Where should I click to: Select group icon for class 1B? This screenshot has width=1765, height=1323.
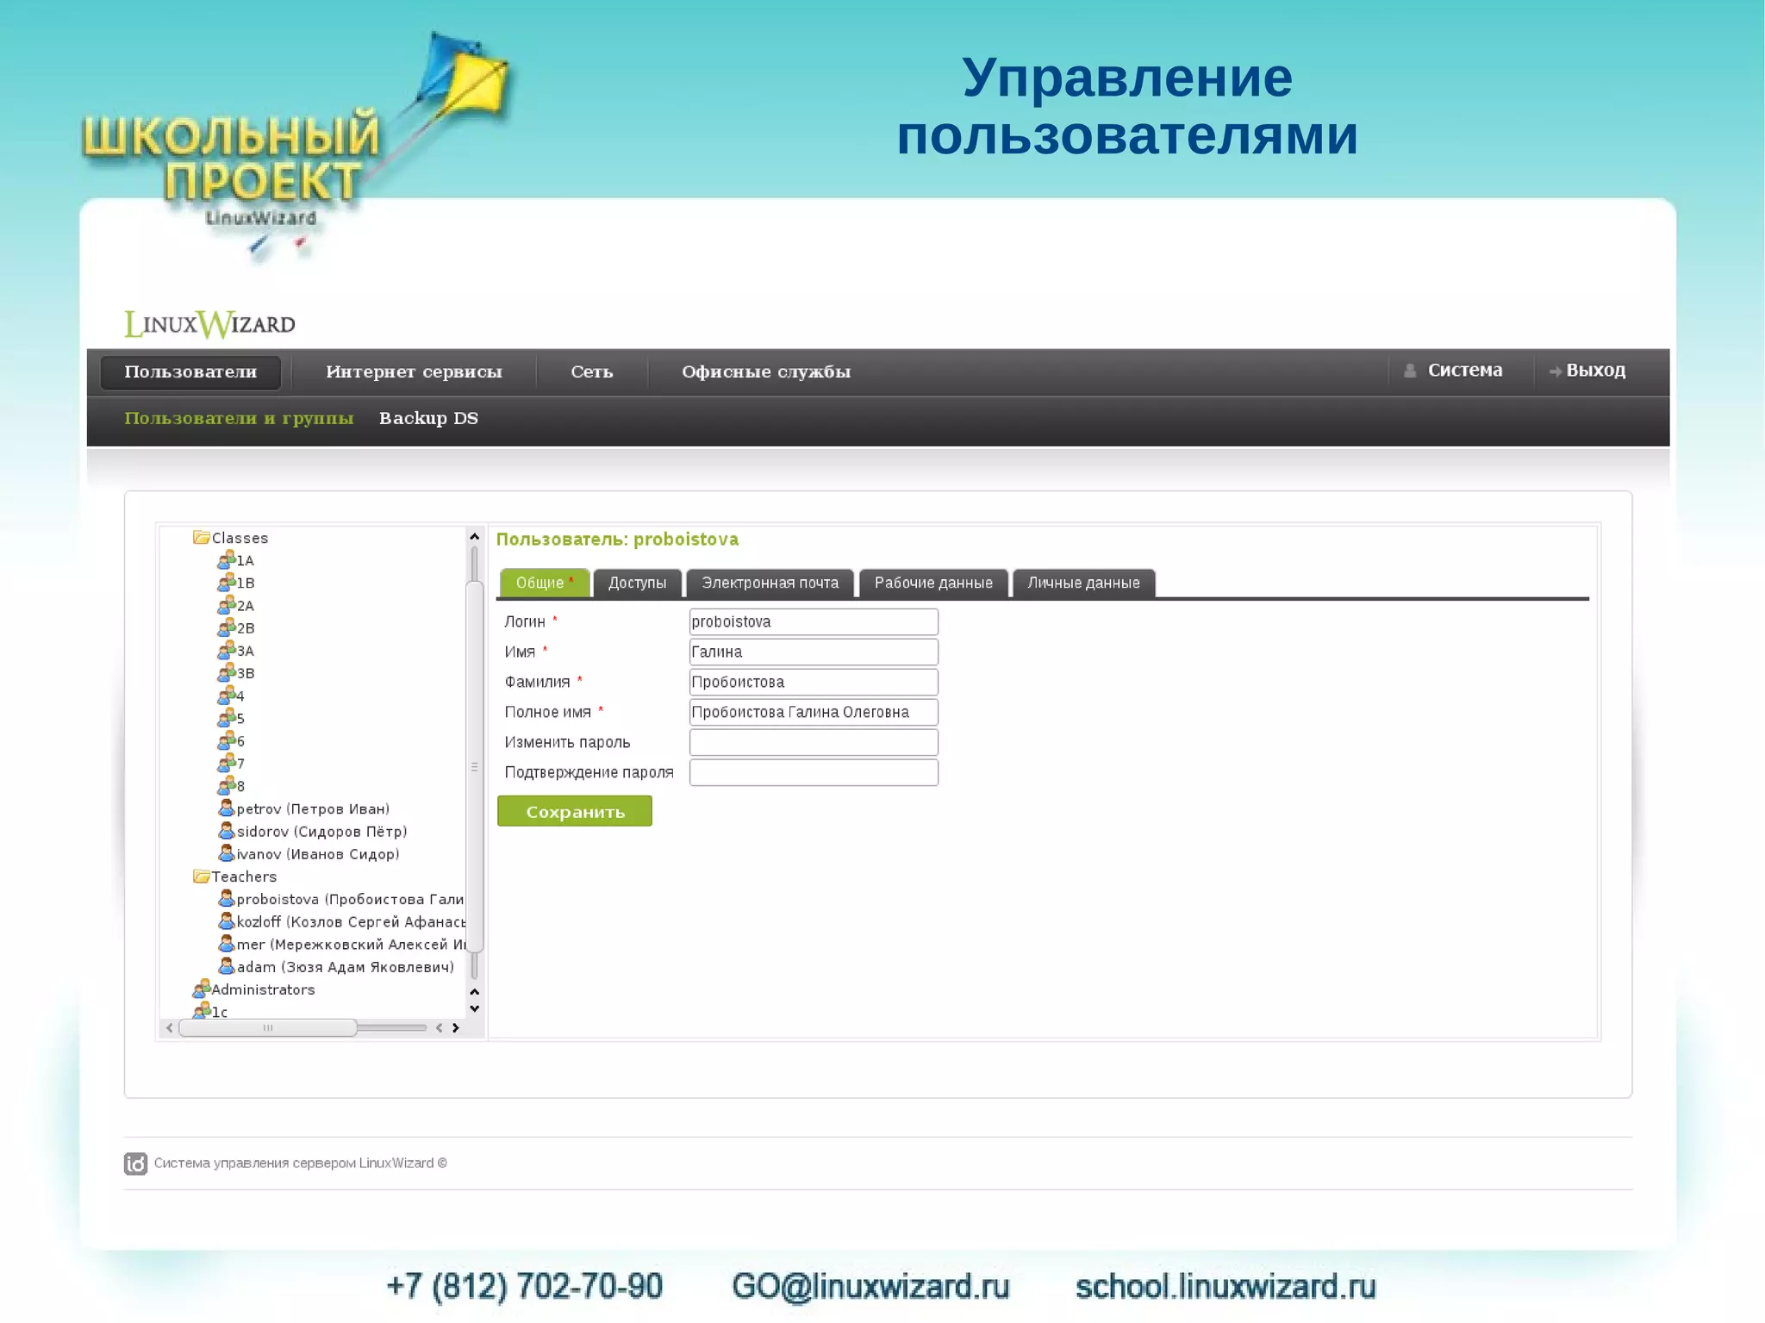point(227,583)
